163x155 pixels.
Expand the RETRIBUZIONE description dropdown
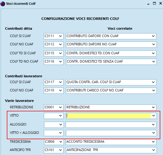click(x=153, y=107)
